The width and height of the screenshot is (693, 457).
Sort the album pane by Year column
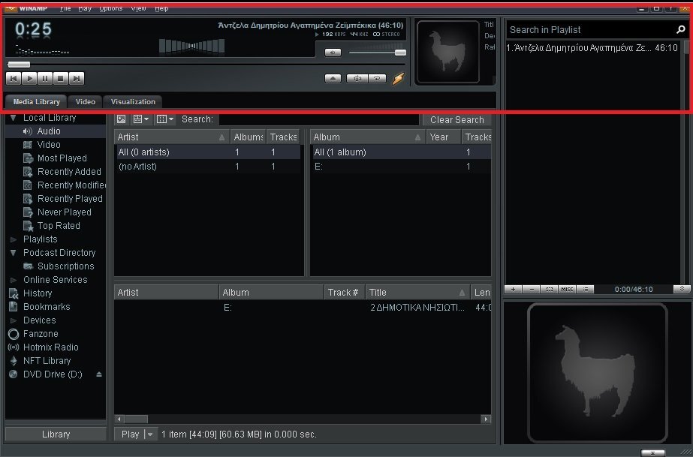(x=443, y=137)
